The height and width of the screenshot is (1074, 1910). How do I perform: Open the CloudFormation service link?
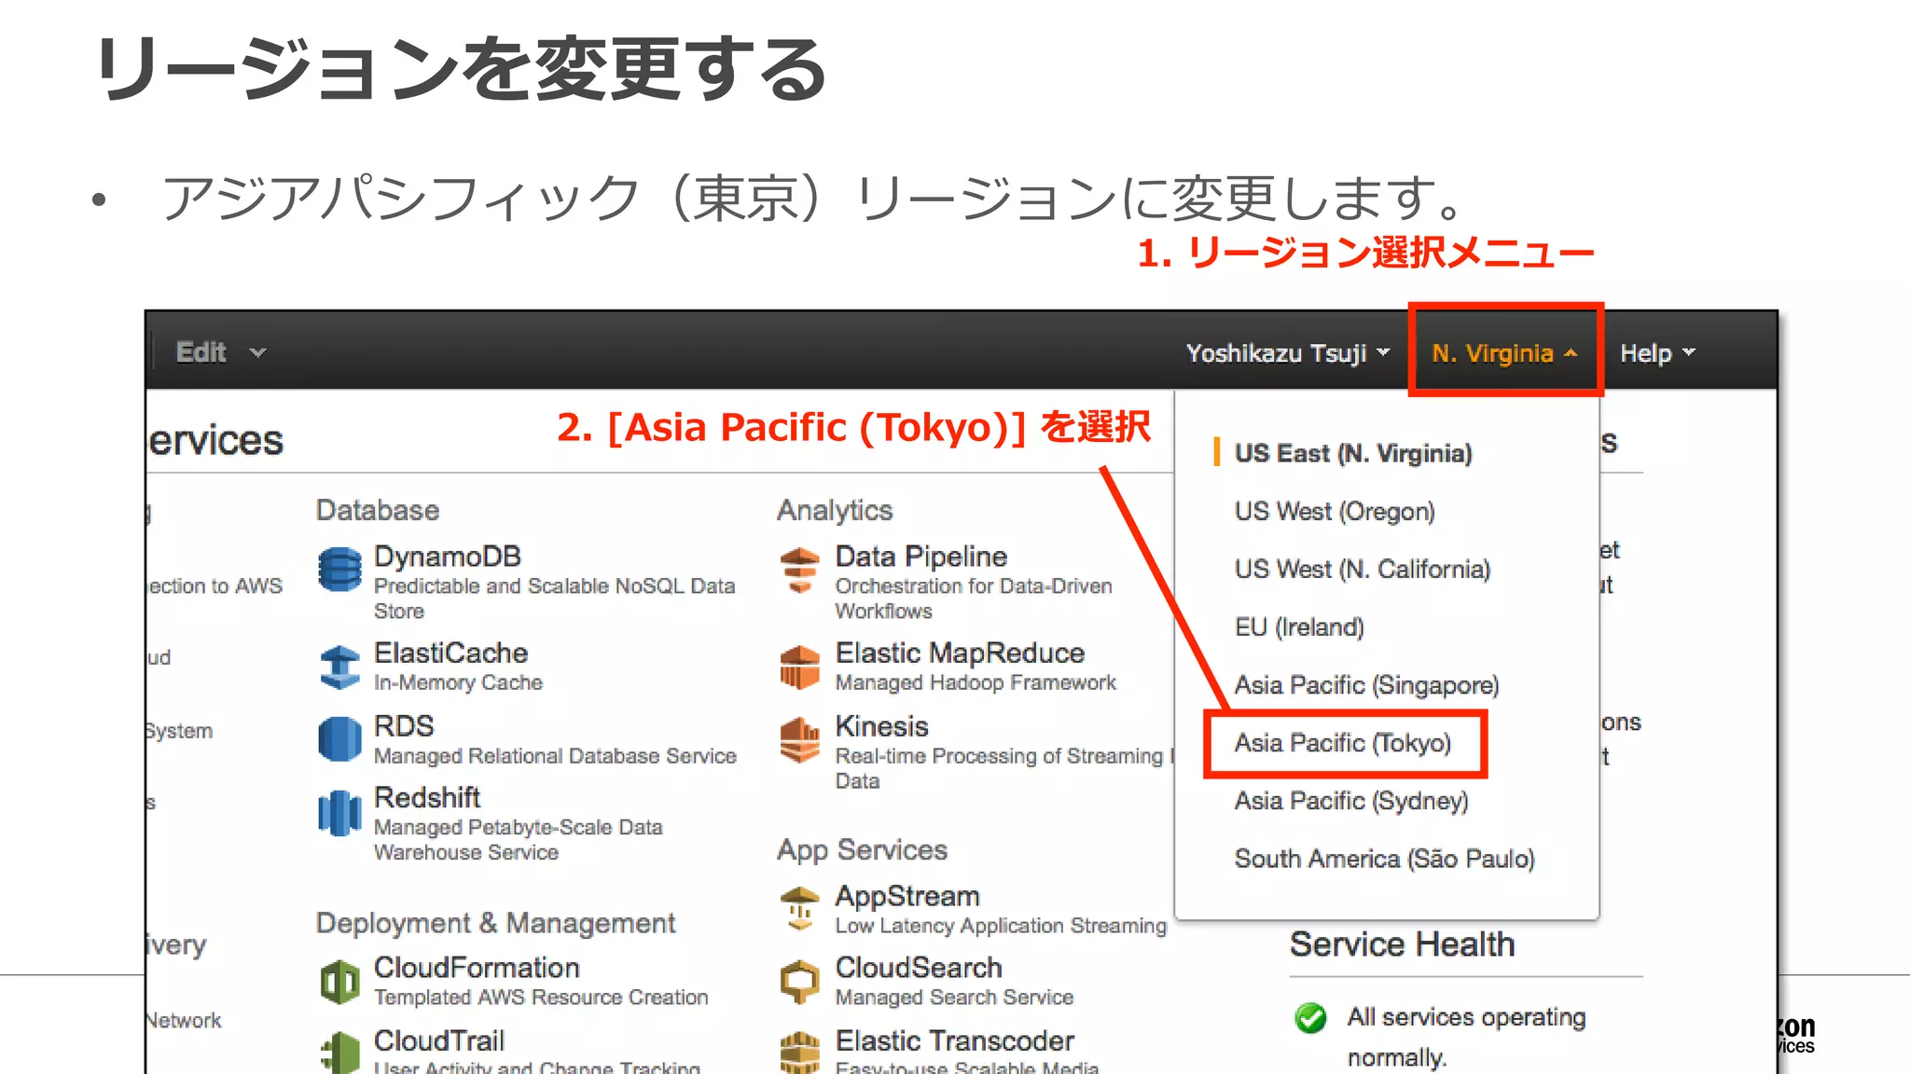pos(477,968)
